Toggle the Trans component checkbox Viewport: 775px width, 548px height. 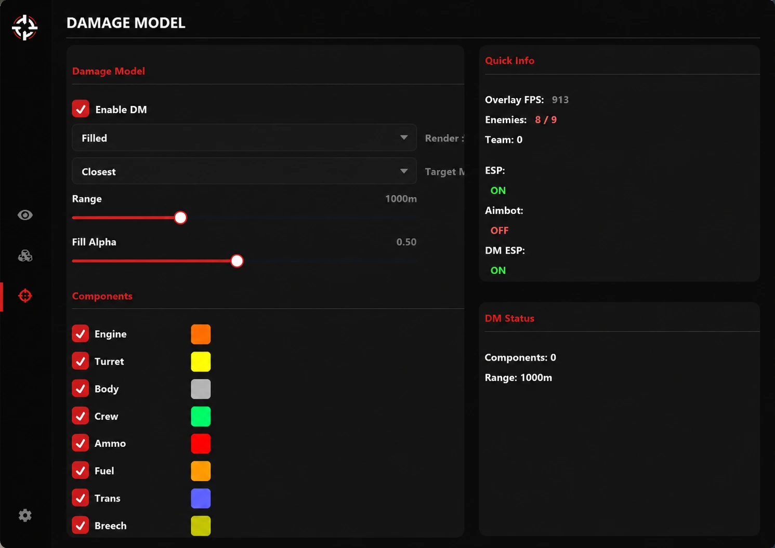(81, 498)
